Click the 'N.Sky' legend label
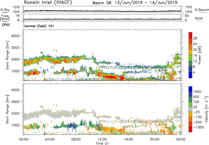The width and height of the screenshot is (209, 145). point(5,10)
